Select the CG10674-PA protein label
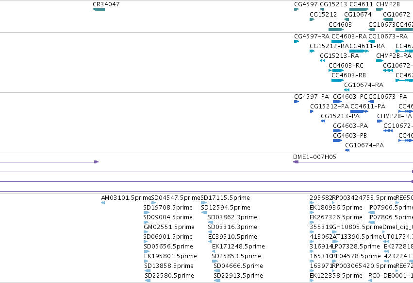This screenshot has height=283, width=413. [x=364, y=145]
